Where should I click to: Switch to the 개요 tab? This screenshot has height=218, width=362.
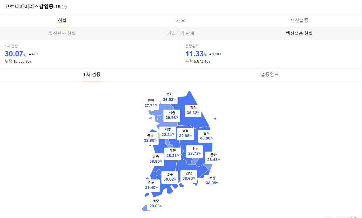[181, 20]
